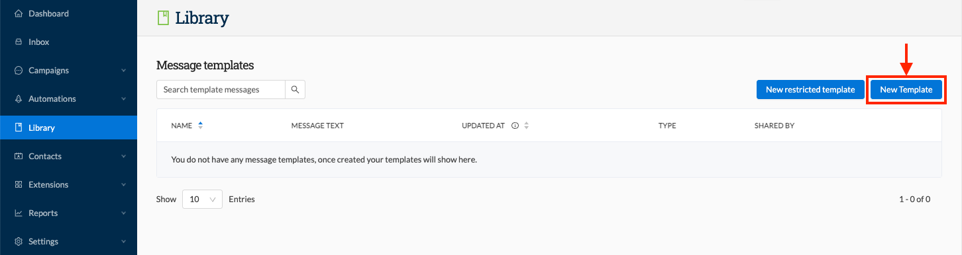Open the Inbox lock icon
Screen dimensions: 962x255
19,42
